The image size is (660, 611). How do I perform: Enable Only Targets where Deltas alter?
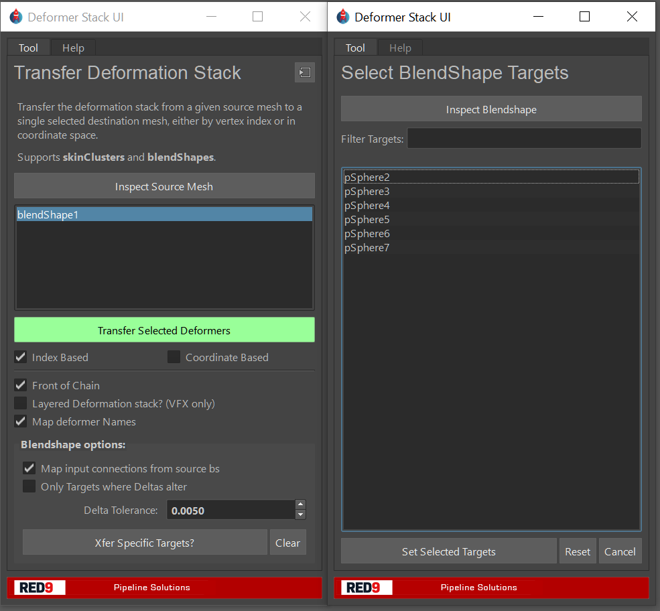(29, 486)
